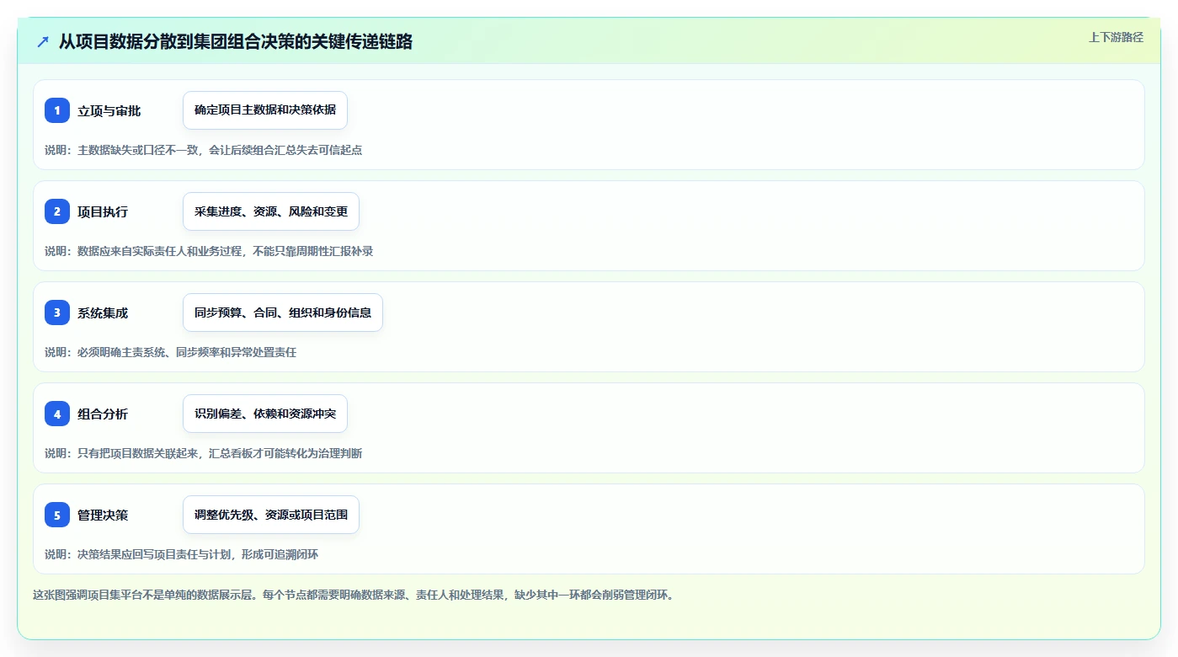
Task: Click the note starting 说明：数据应来自实际责任人
Action: pos(209,251)
